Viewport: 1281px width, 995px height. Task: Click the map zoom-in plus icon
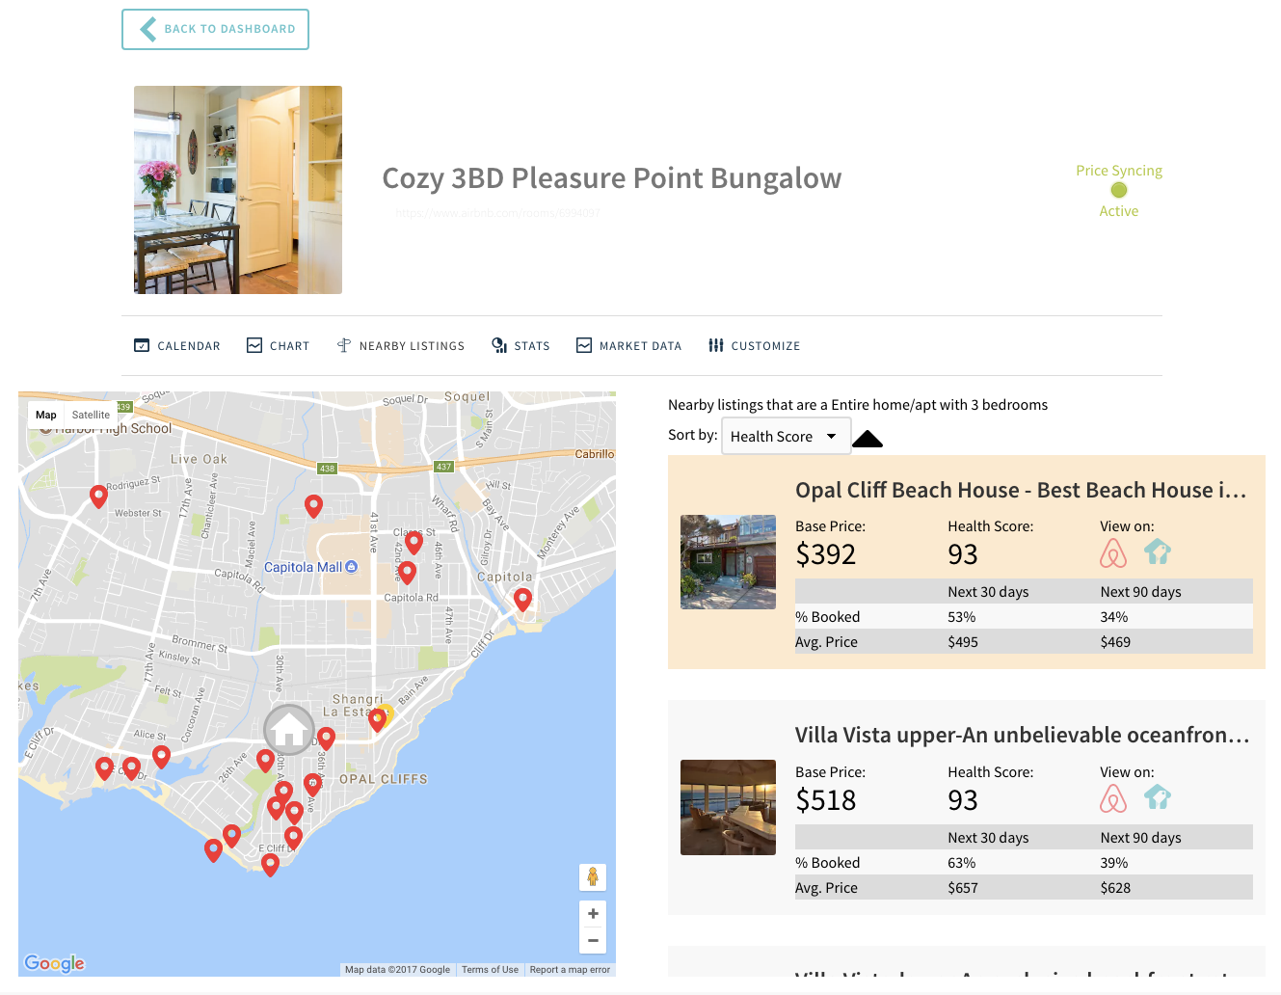[x=592, y=913]
